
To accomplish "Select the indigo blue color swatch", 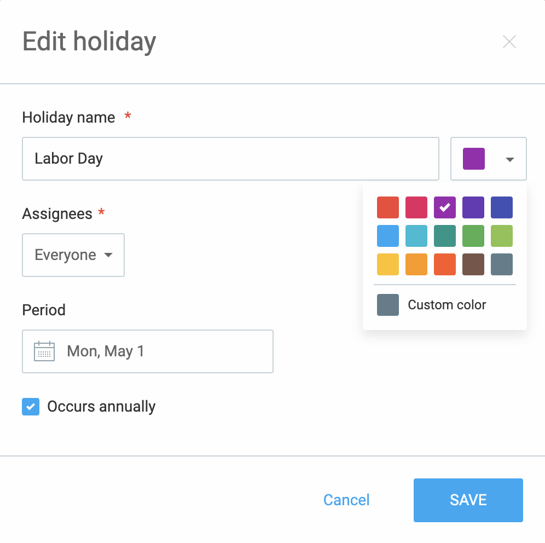I will [x=502, y=207].
